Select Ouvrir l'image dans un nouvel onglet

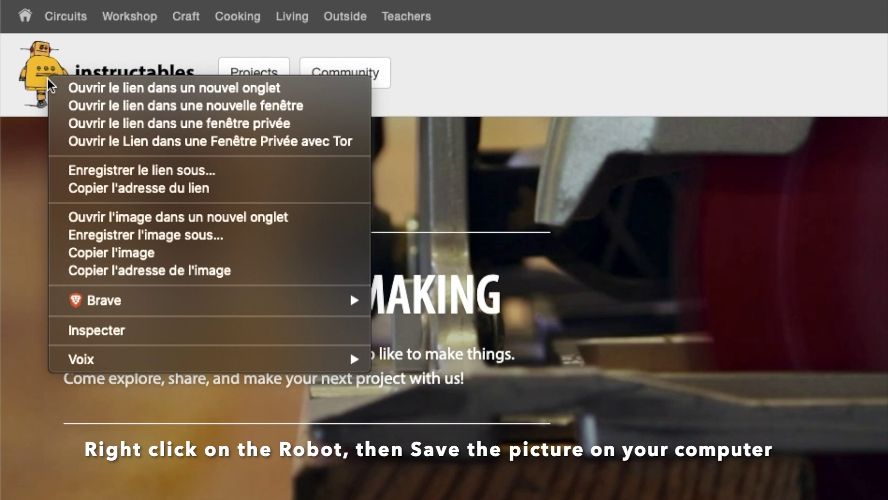[178, 217]
